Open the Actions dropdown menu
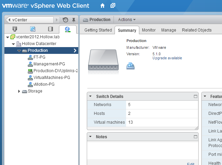 point(127,20)
